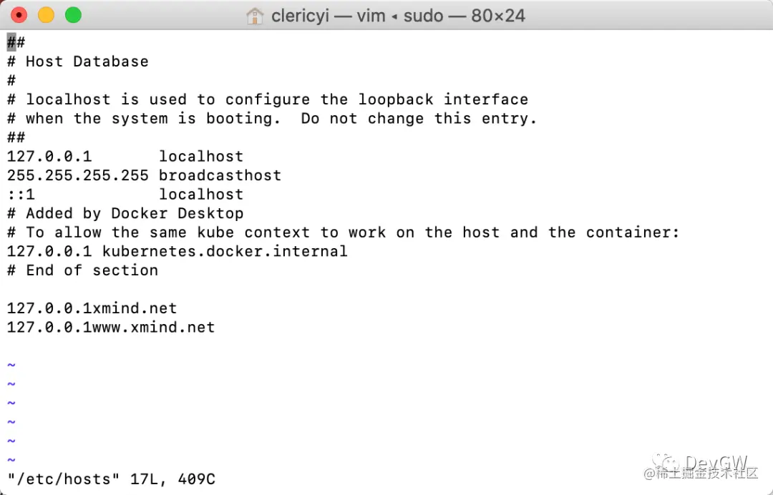Click the first tilde empty-line marker

pyautogui.click(x=11, y=366)
